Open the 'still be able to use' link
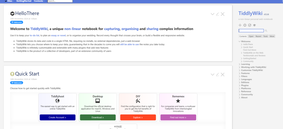Screen dimensions: 283x129 (x=130, y=44)
